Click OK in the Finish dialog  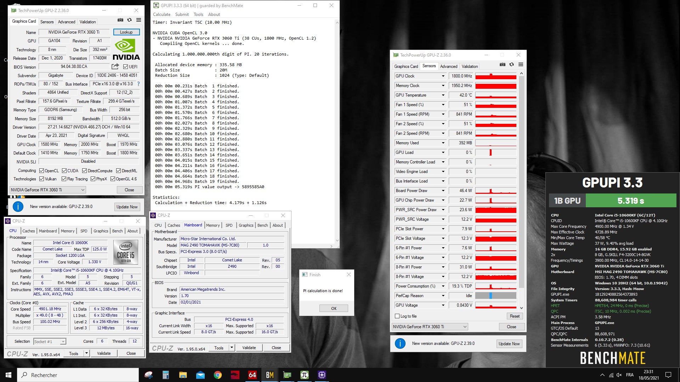click(334, 308)
